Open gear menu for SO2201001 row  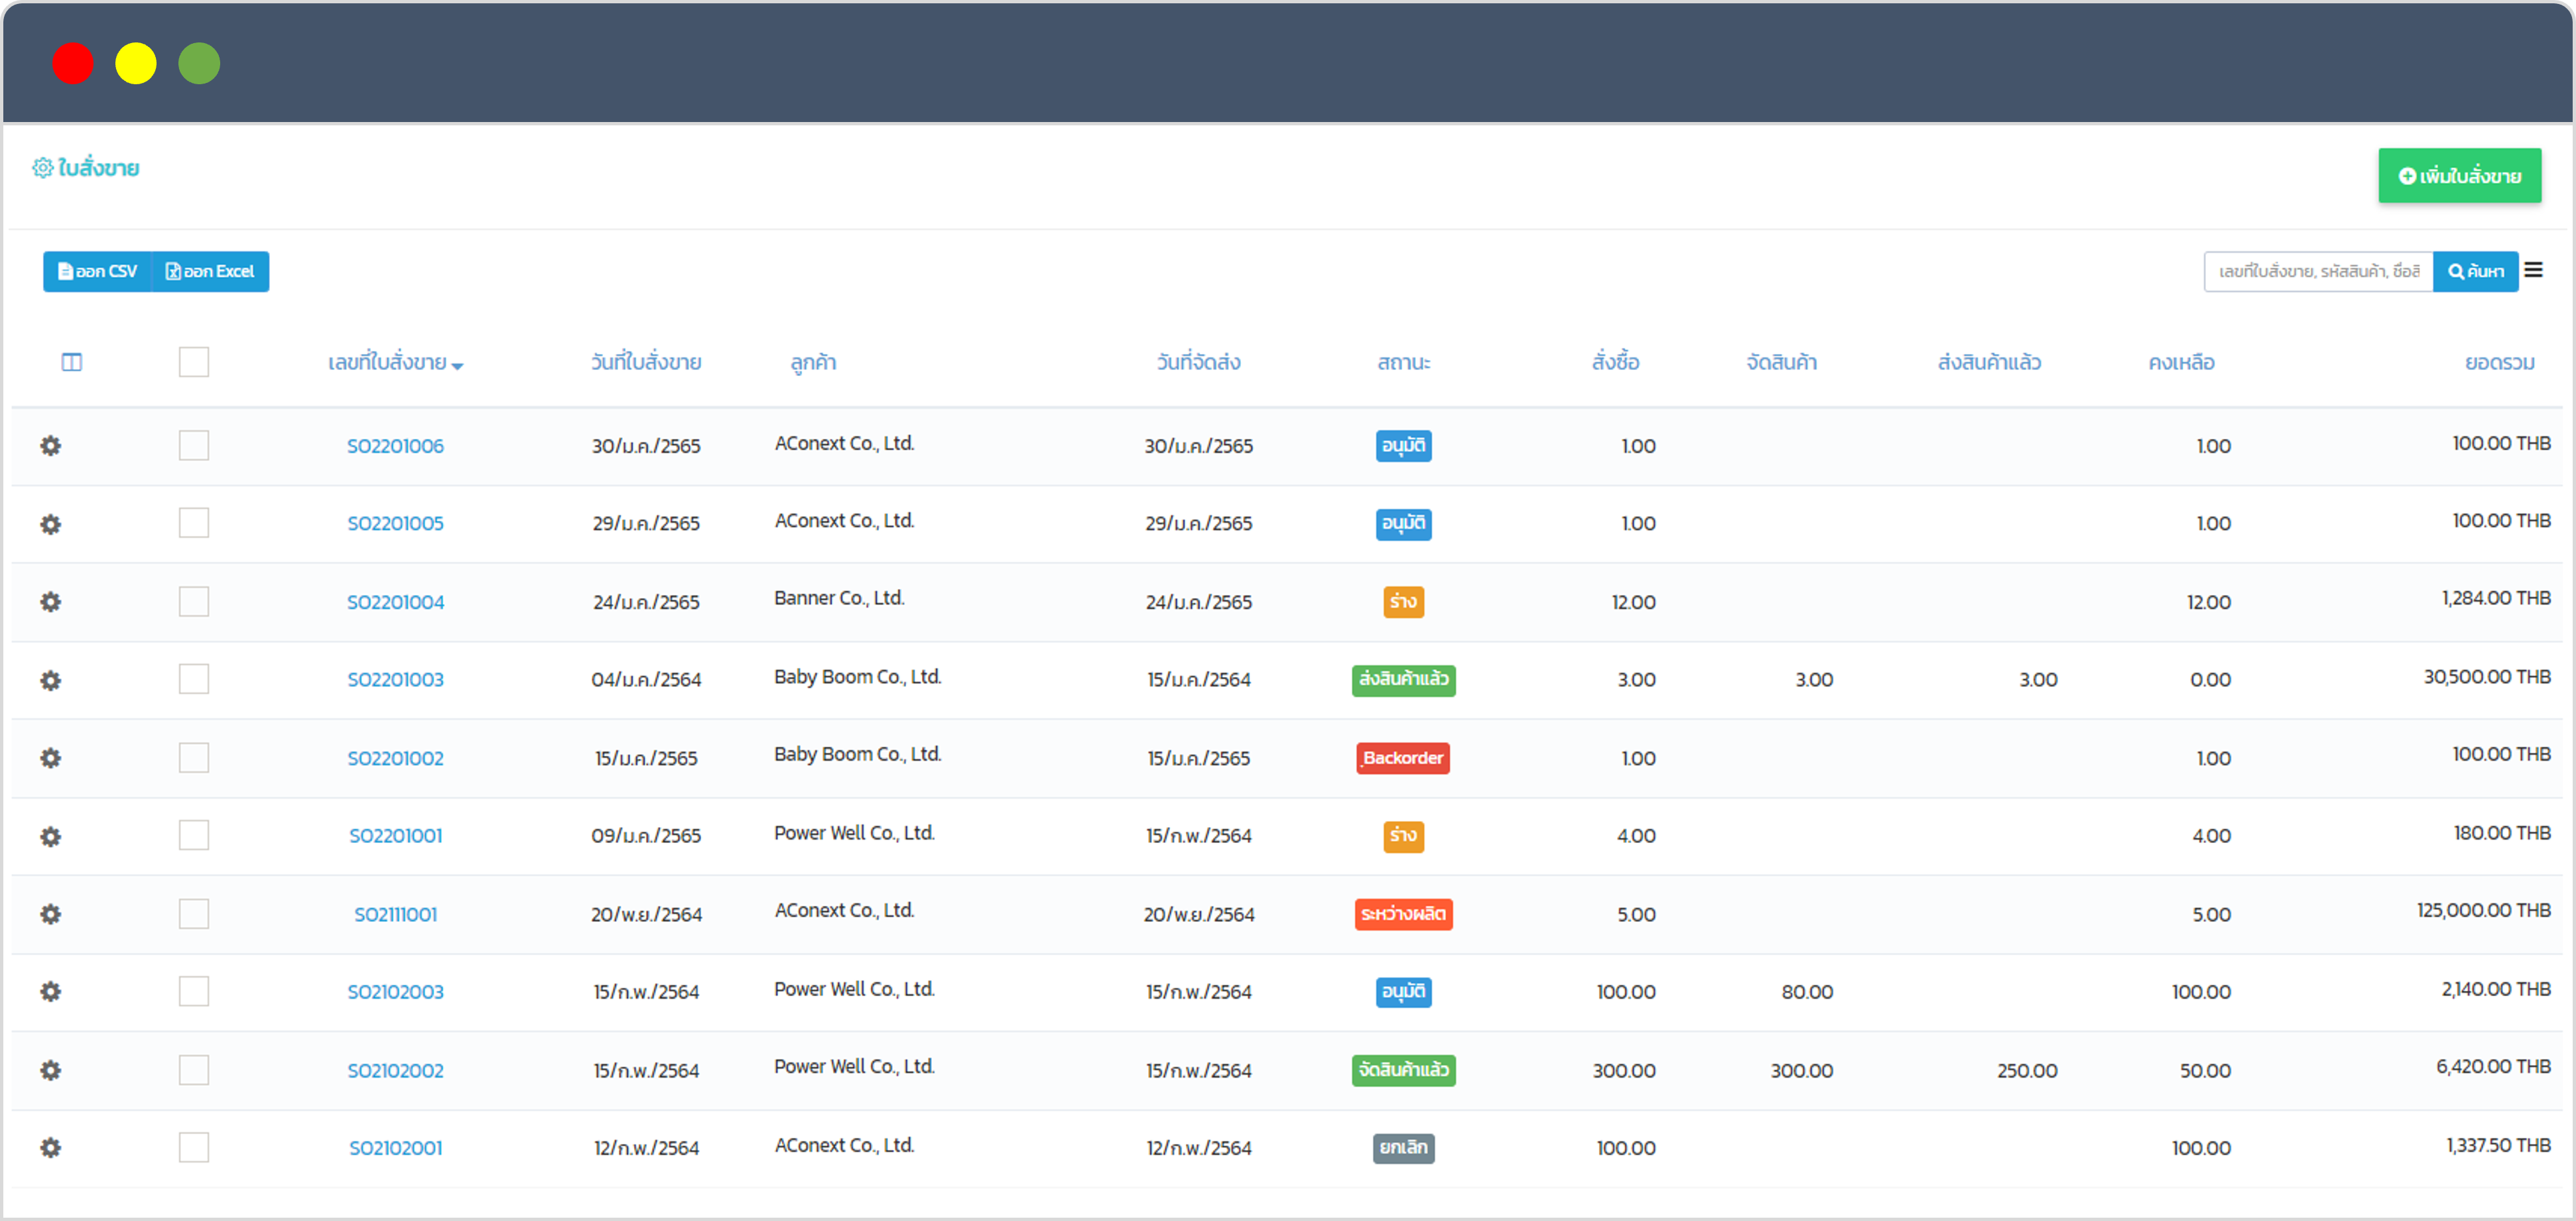(50, 836)
